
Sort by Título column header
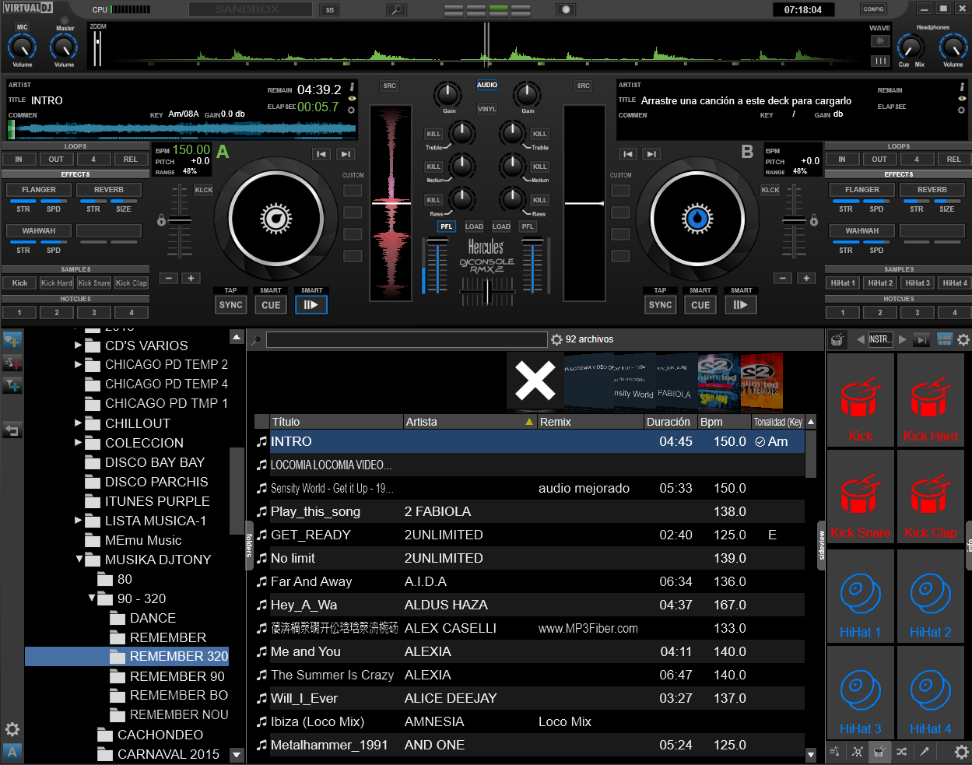tap(336, 422)
